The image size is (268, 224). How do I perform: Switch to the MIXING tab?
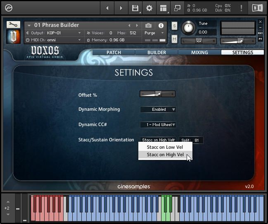click(x=199, y=52)
